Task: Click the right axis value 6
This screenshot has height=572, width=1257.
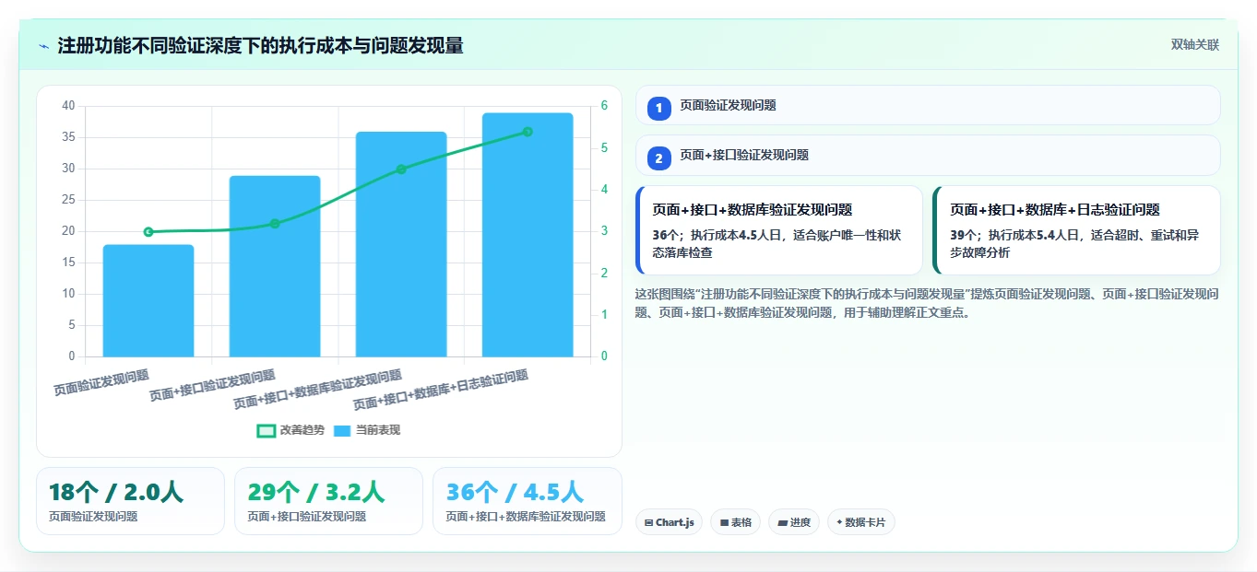Action: pyautogui.click(x=604, y=106)
